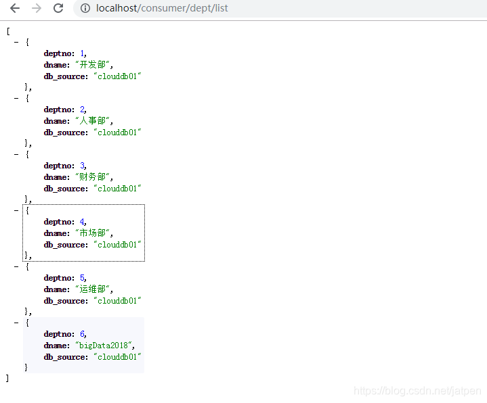This screenshot has width=487, height=403.
Task: Select the dname value "开发部"
Action: click(x=93, y=65)
